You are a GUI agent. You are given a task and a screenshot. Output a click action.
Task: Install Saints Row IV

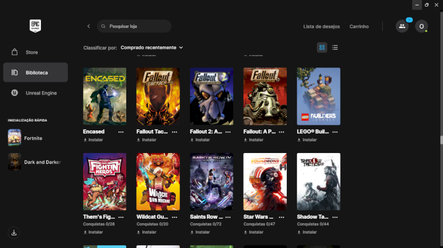(x=200, y=232)
